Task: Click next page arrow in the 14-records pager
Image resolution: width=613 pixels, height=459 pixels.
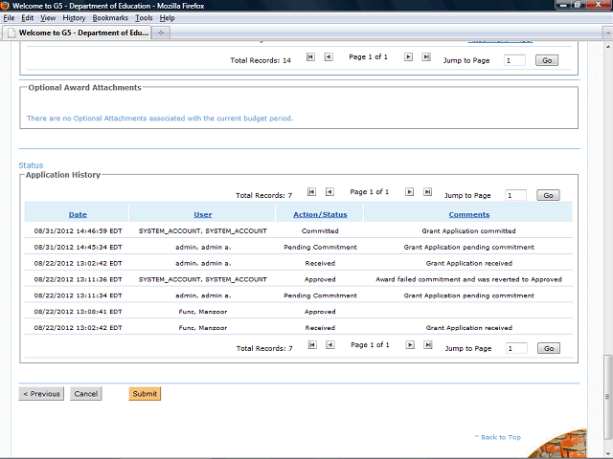Action: click(409, 57)
